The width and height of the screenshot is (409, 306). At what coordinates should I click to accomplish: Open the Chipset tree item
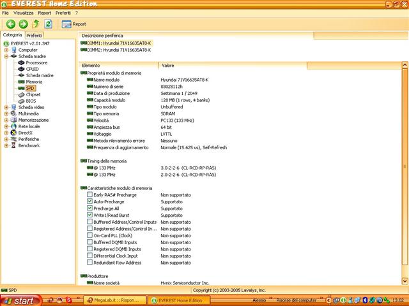[x=33, y=94]
